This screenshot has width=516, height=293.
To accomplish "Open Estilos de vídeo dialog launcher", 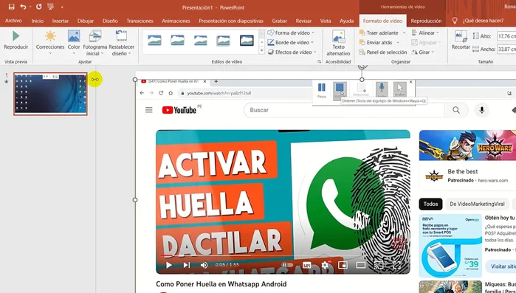I will click(319, 61).
